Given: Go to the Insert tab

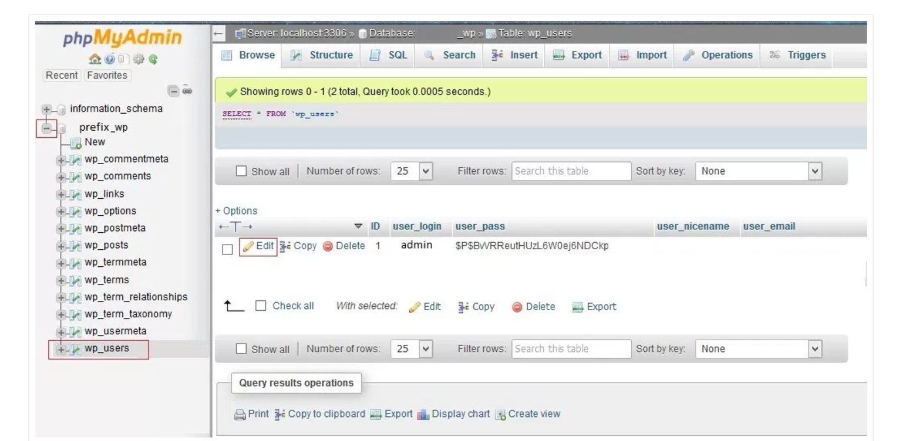Looking at the screenshot, I should 515,55.
